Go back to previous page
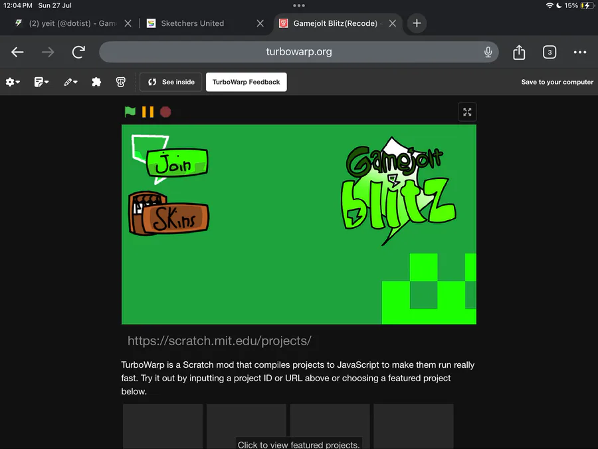The height and width of the screenshot is (449, 598). tap(17, 52)
